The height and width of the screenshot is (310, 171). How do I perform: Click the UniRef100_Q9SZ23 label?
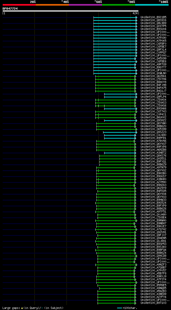(153, 132)
